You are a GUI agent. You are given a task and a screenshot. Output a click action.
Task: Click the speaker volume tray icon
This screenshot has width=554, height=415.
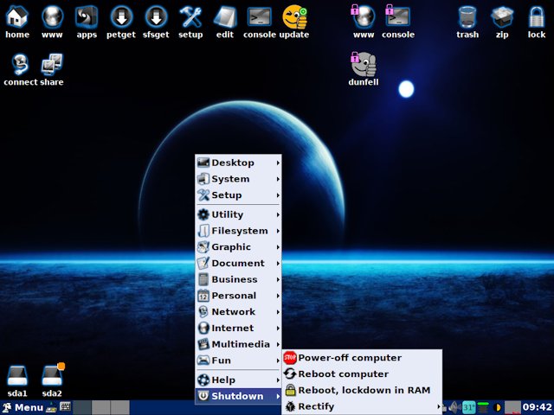tap(454, 407)
